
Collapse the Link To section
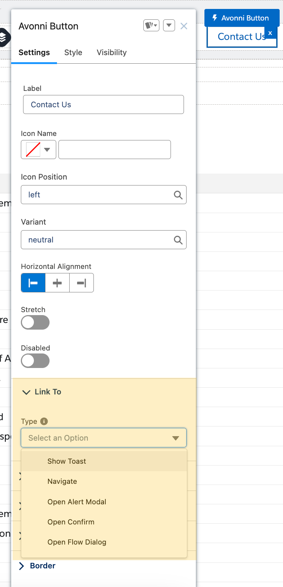click(26, 392)
